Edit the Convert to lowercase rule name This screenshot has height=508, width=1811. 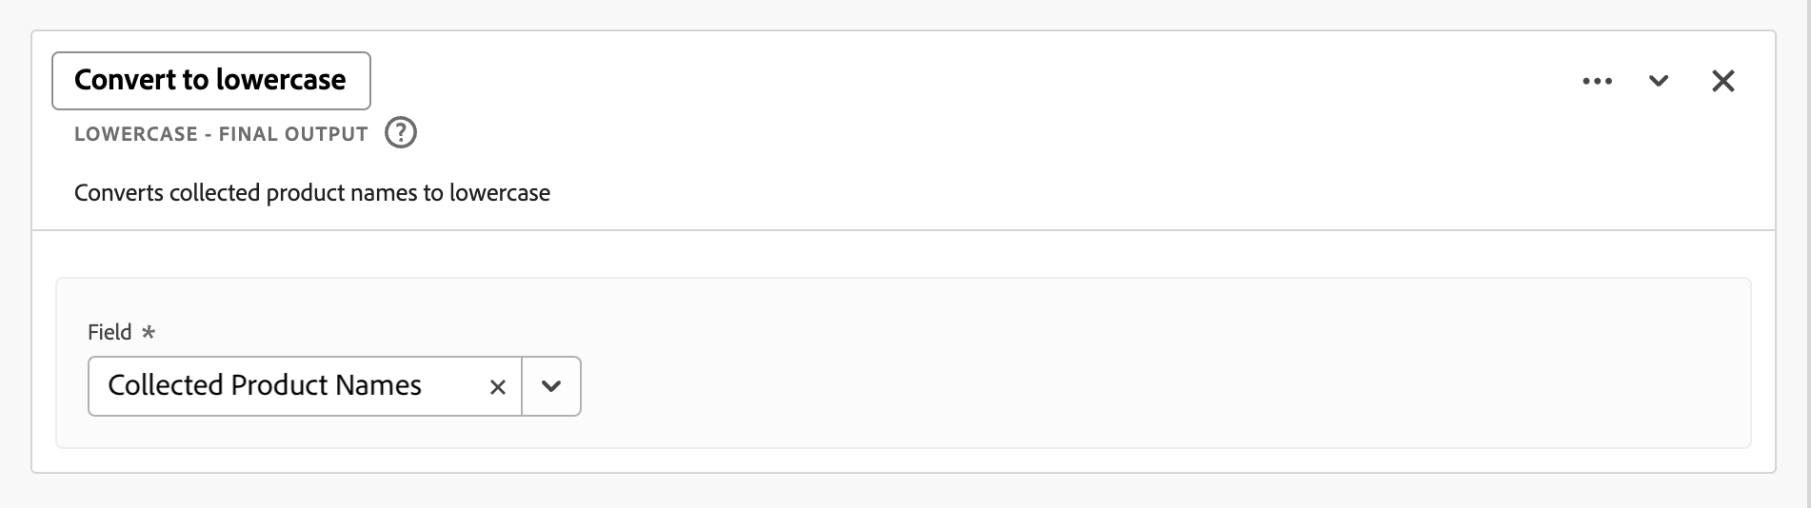210,80
